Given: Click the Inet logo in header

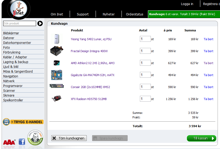Looking at the screenshot, I should point(18,10).
